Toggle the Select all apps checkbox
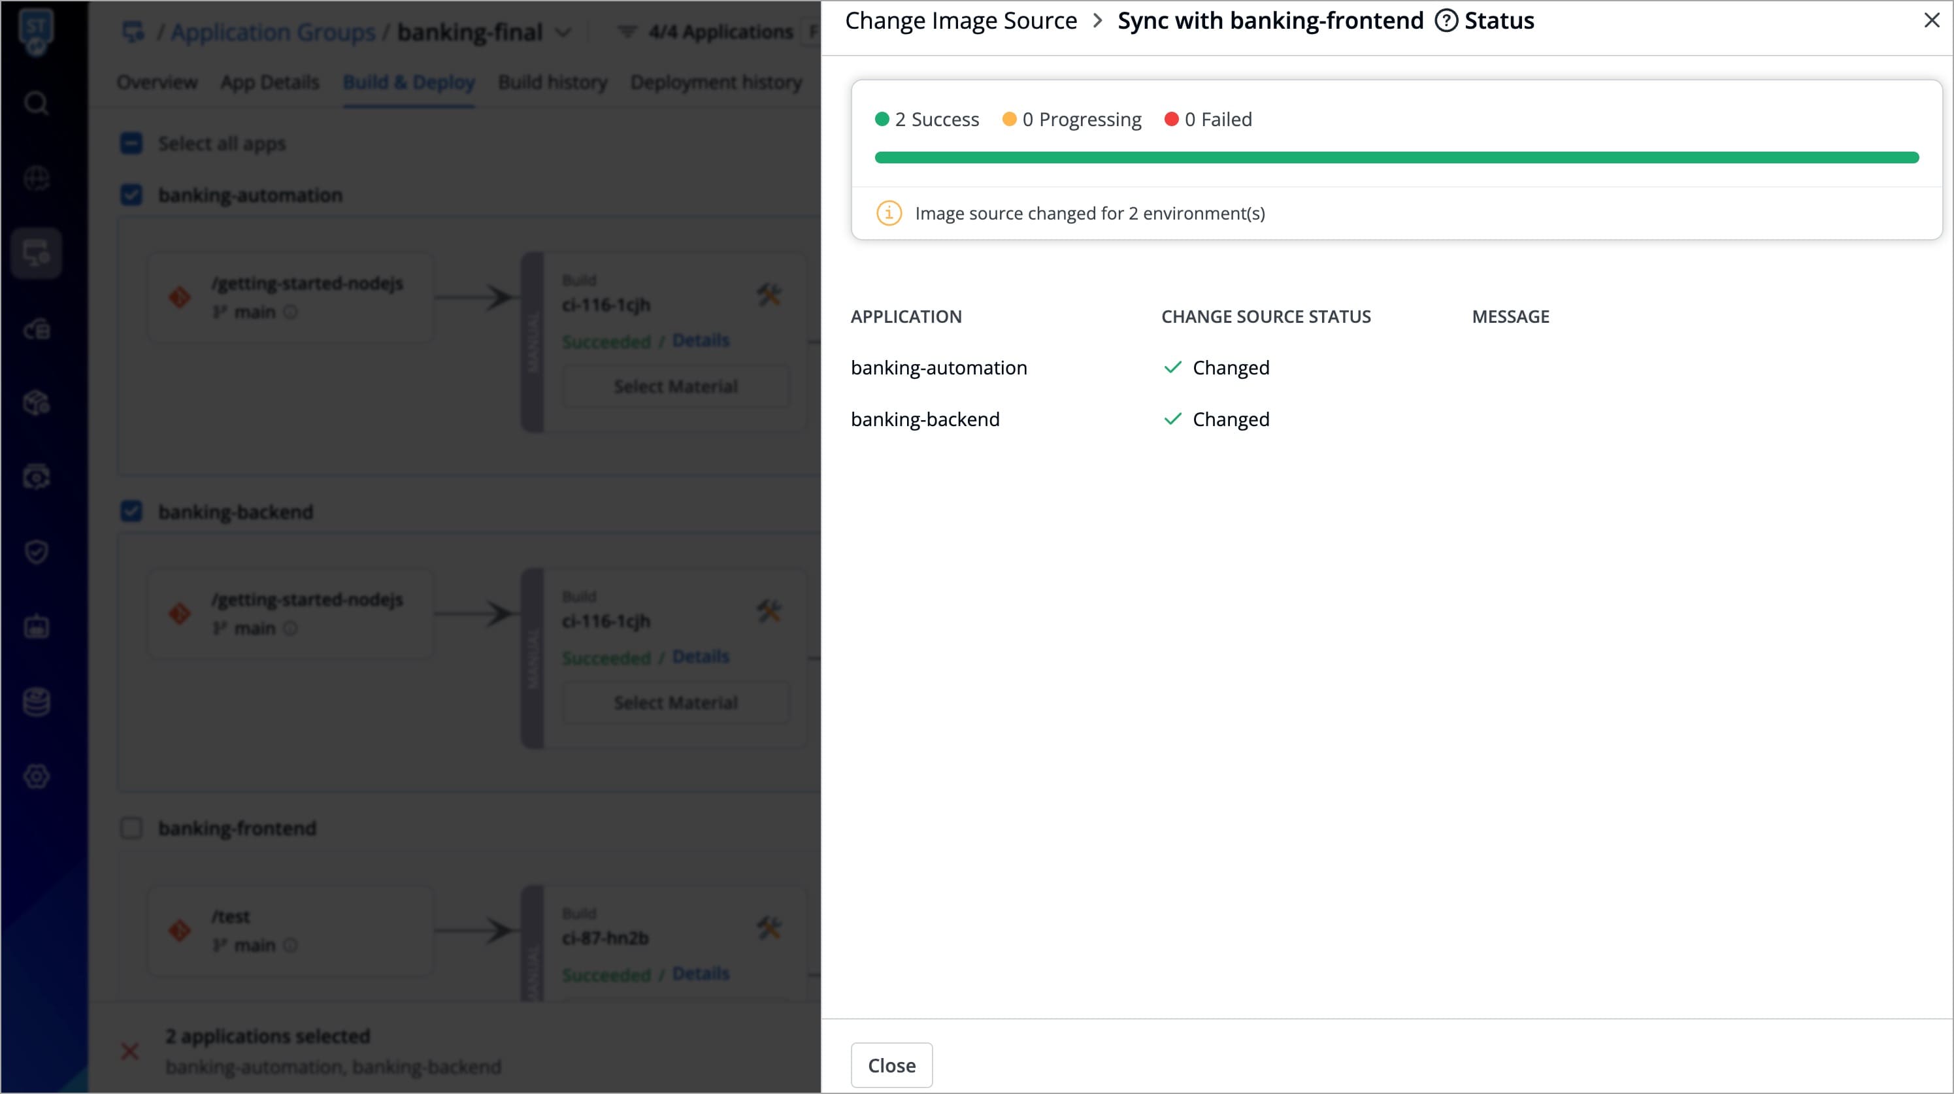 click(x=131, y=143)
